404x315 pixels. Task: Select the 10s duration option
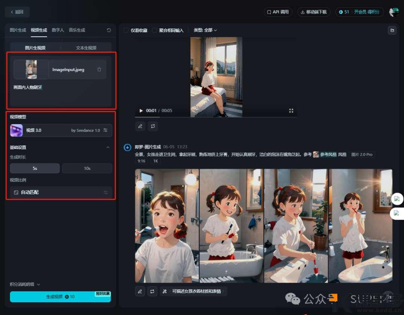87,168
